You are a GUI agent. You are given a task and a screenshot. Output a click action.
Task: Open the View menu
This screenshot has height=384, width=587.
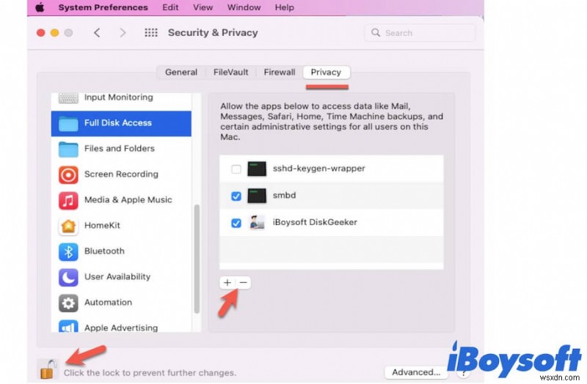(x=203, y=7)
